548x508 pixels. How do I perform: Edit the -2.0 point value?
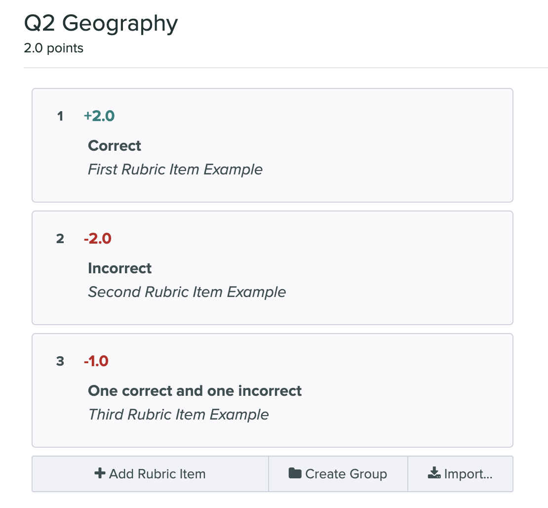pyautogui.click(x=98, y=239)
